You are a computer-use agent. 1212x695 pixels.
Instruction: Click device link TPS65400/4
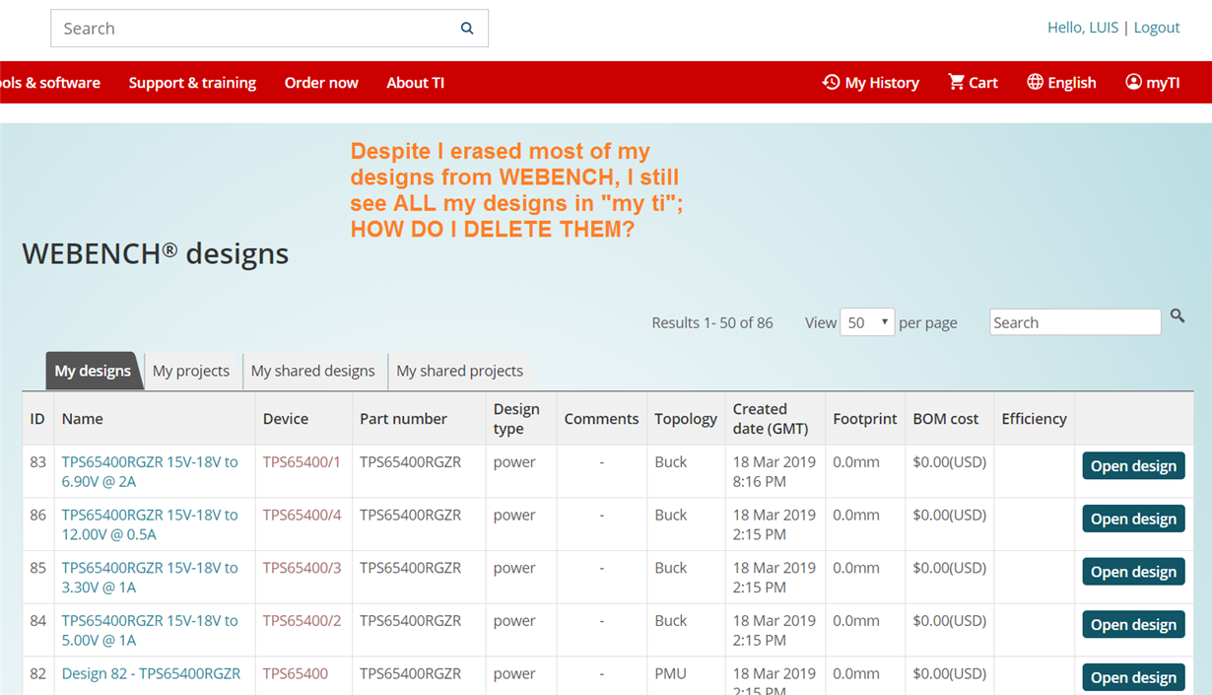(302, 515)
